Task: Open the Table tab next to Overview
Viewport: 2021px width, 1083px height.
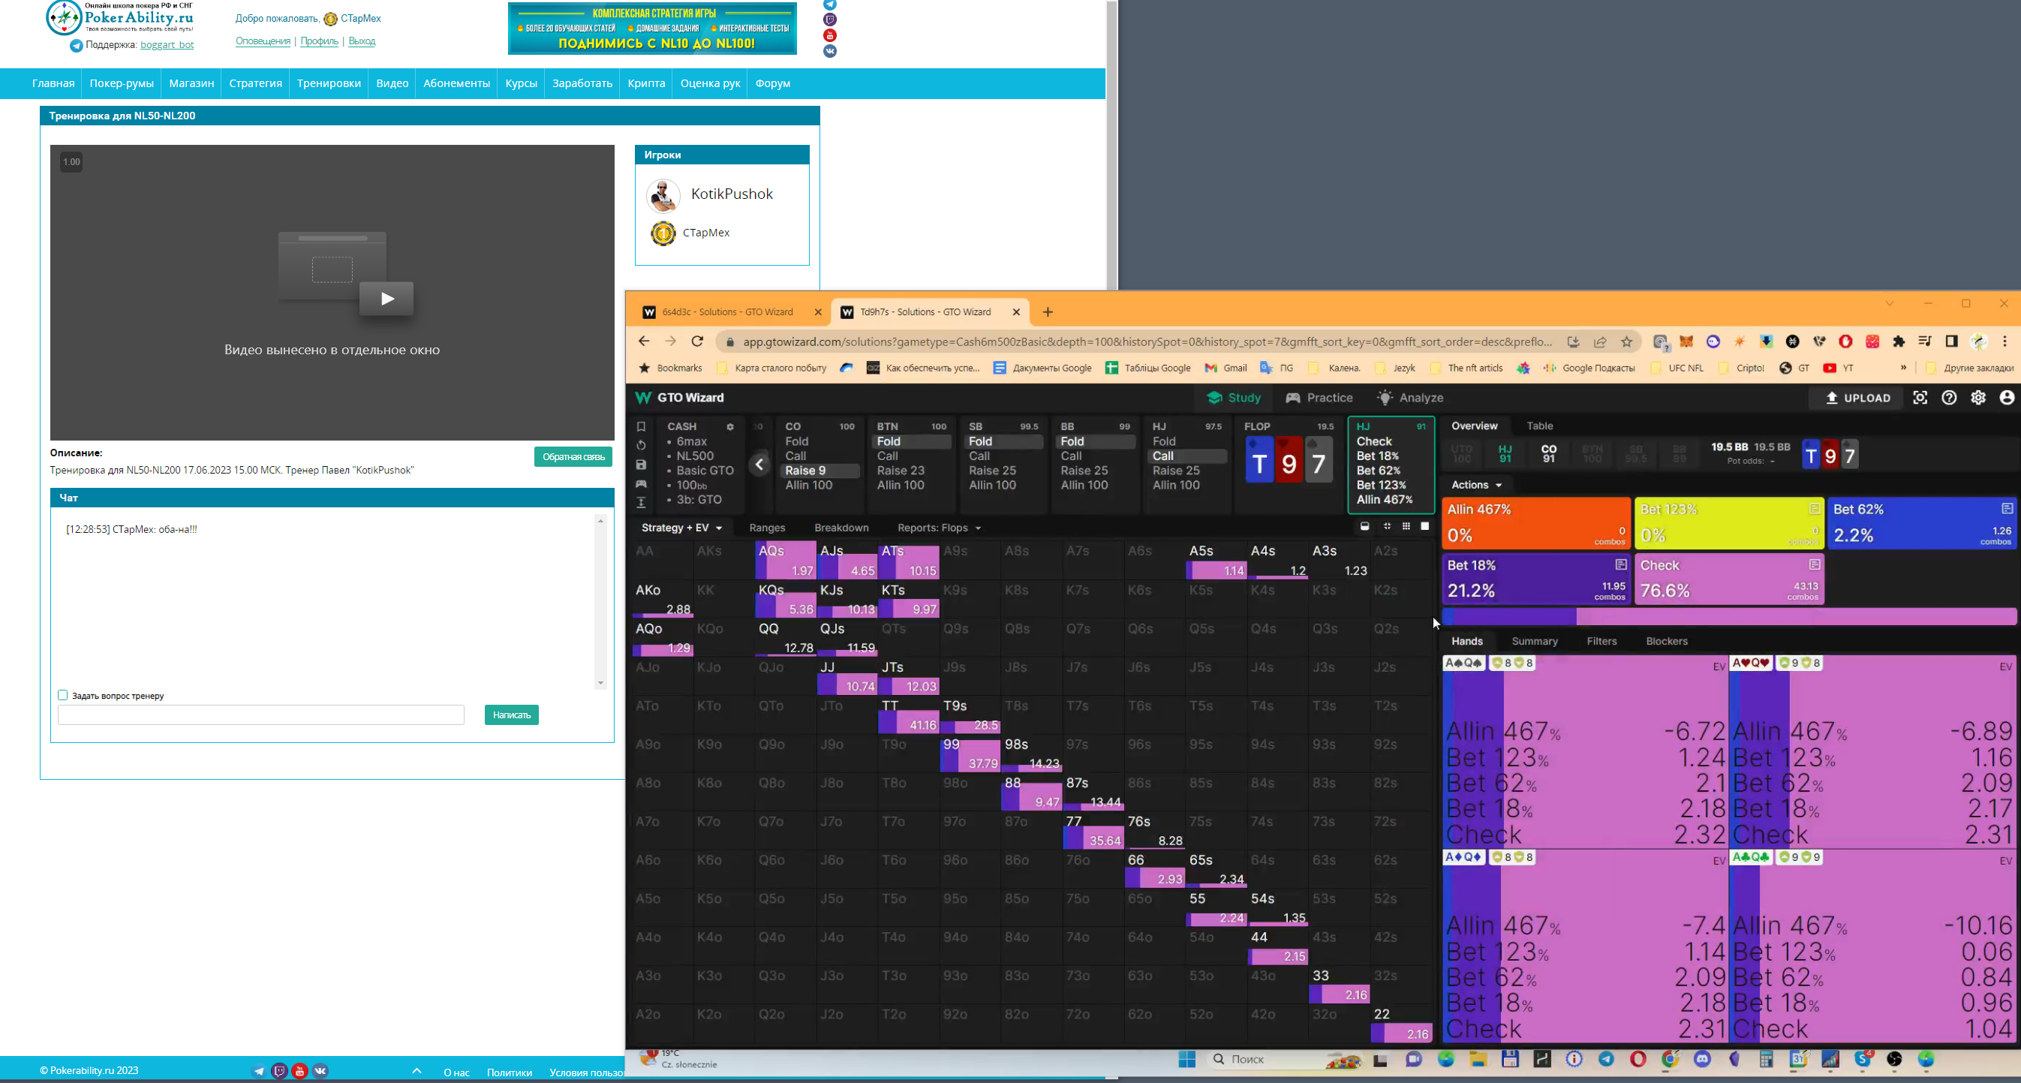Action: tap(1539, 426)
